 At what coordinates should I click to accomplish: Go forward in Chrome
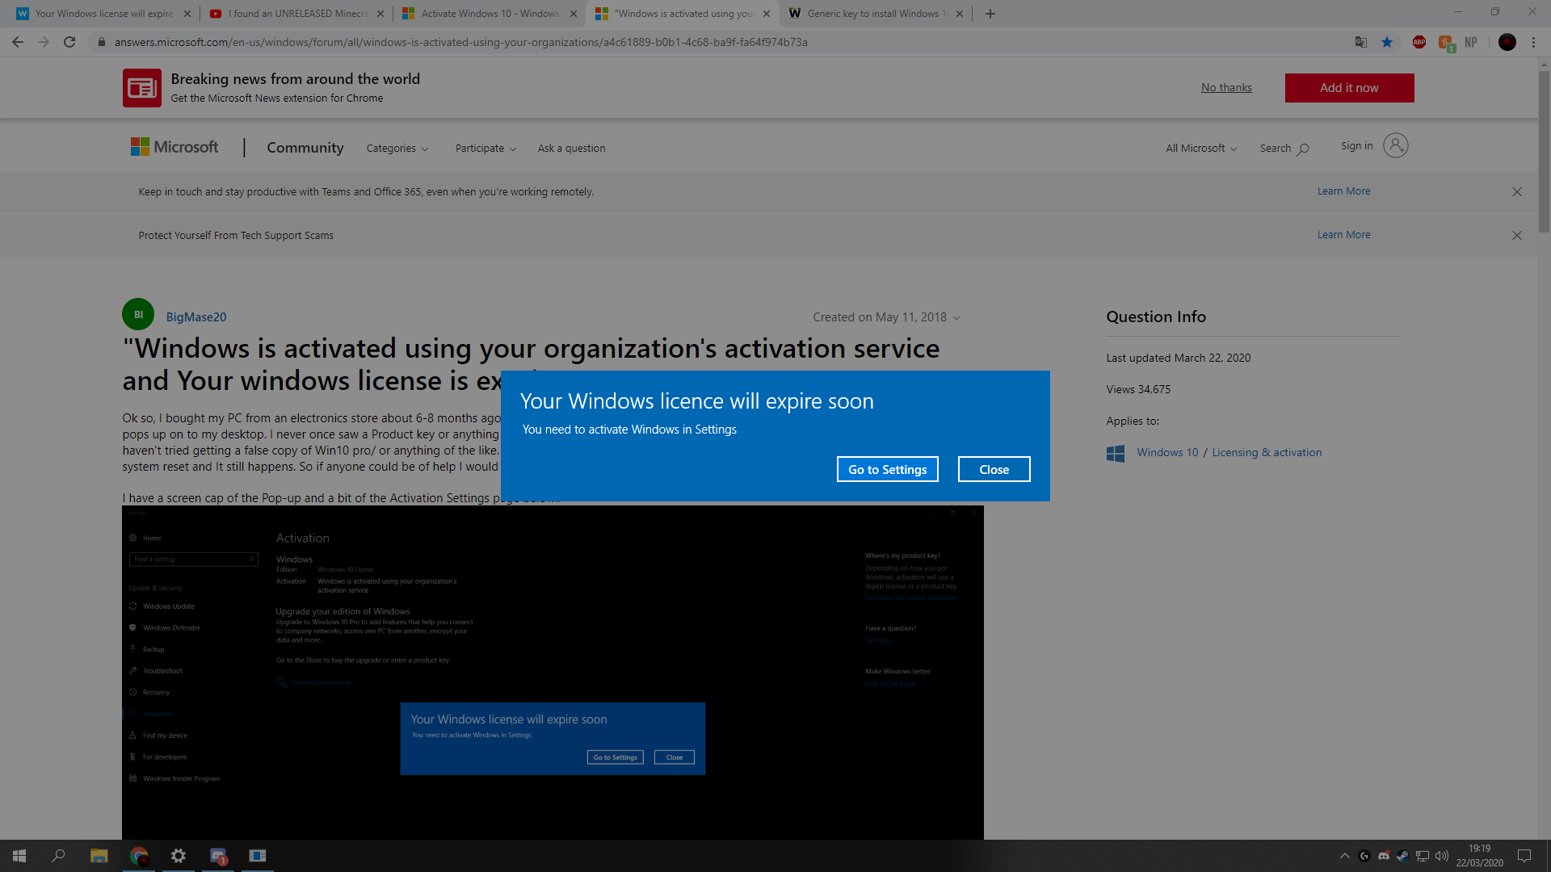[44, 42]
